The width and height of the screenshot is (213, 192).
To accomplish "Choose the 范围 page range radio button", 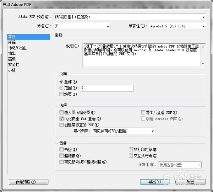I will [61, 88].
